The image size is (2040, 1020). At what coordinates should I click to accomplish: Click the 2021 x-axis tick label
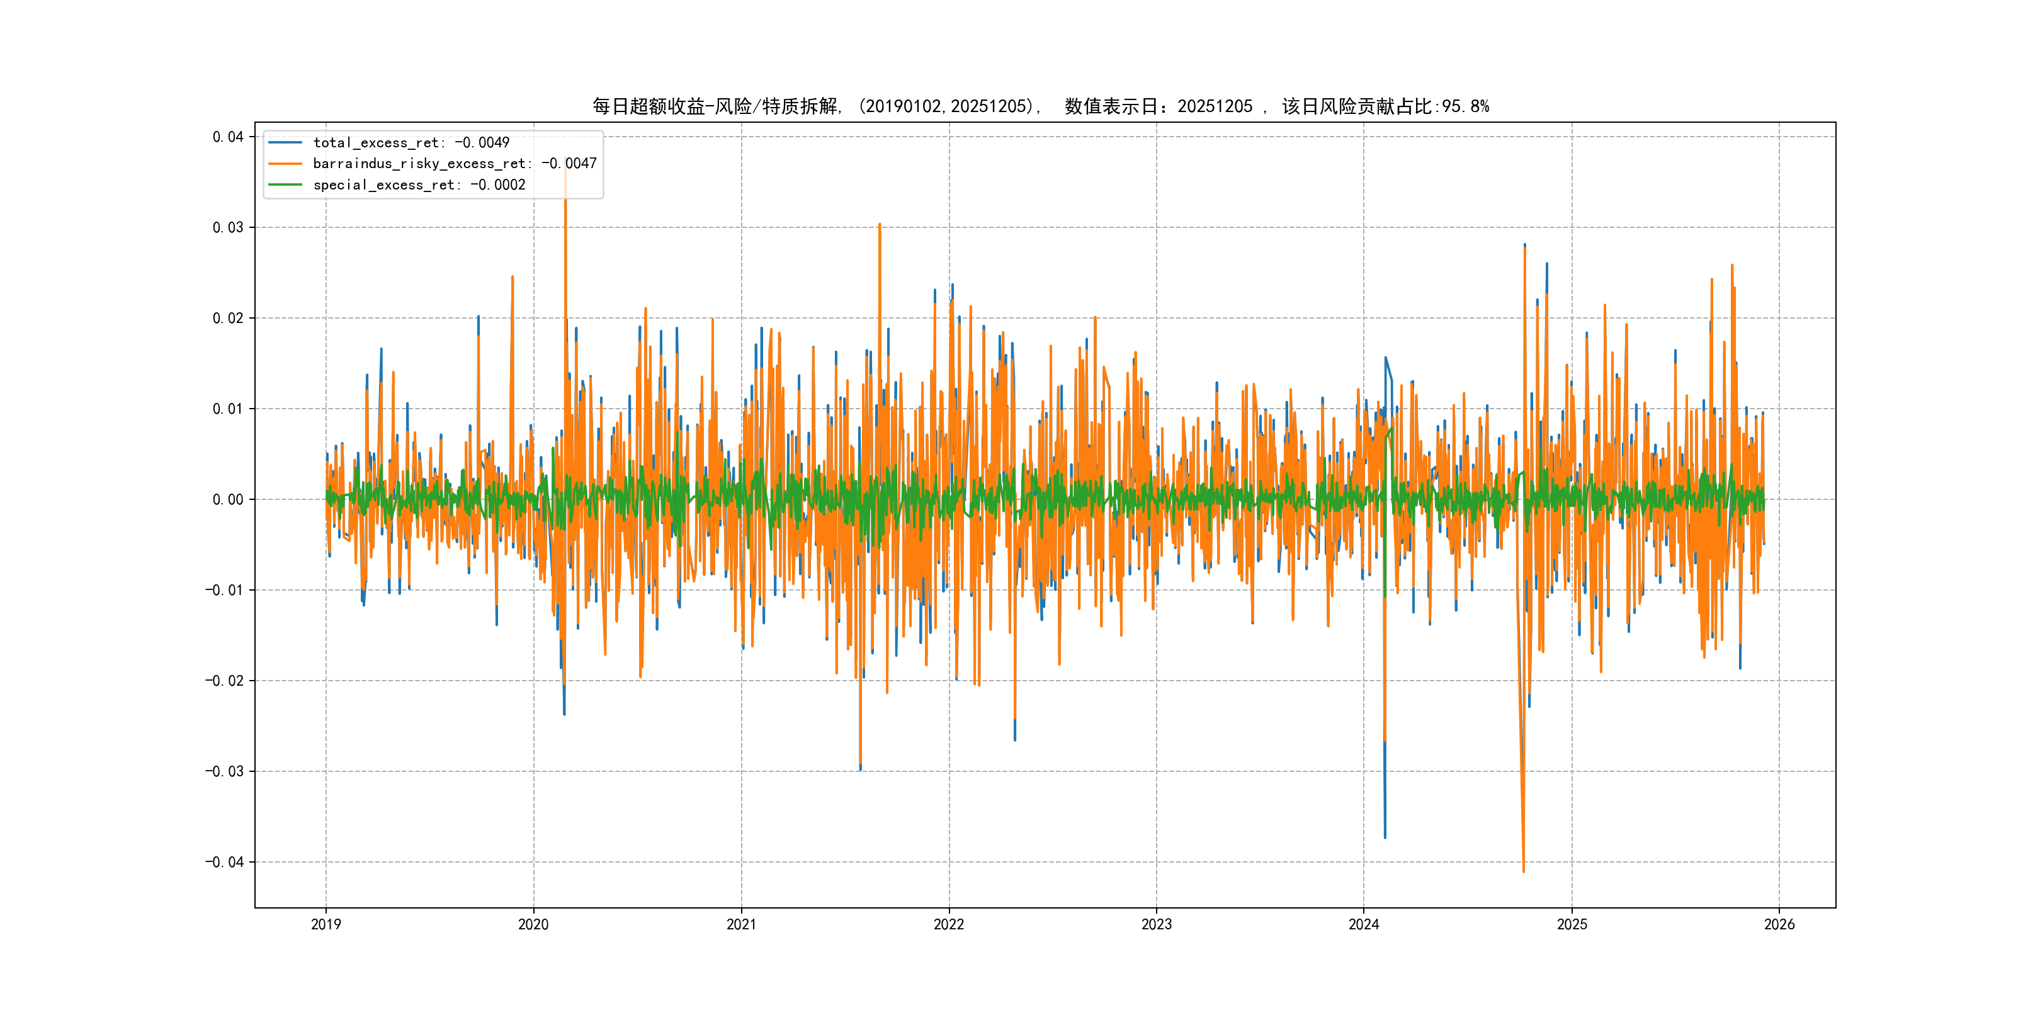pos(741,924)
